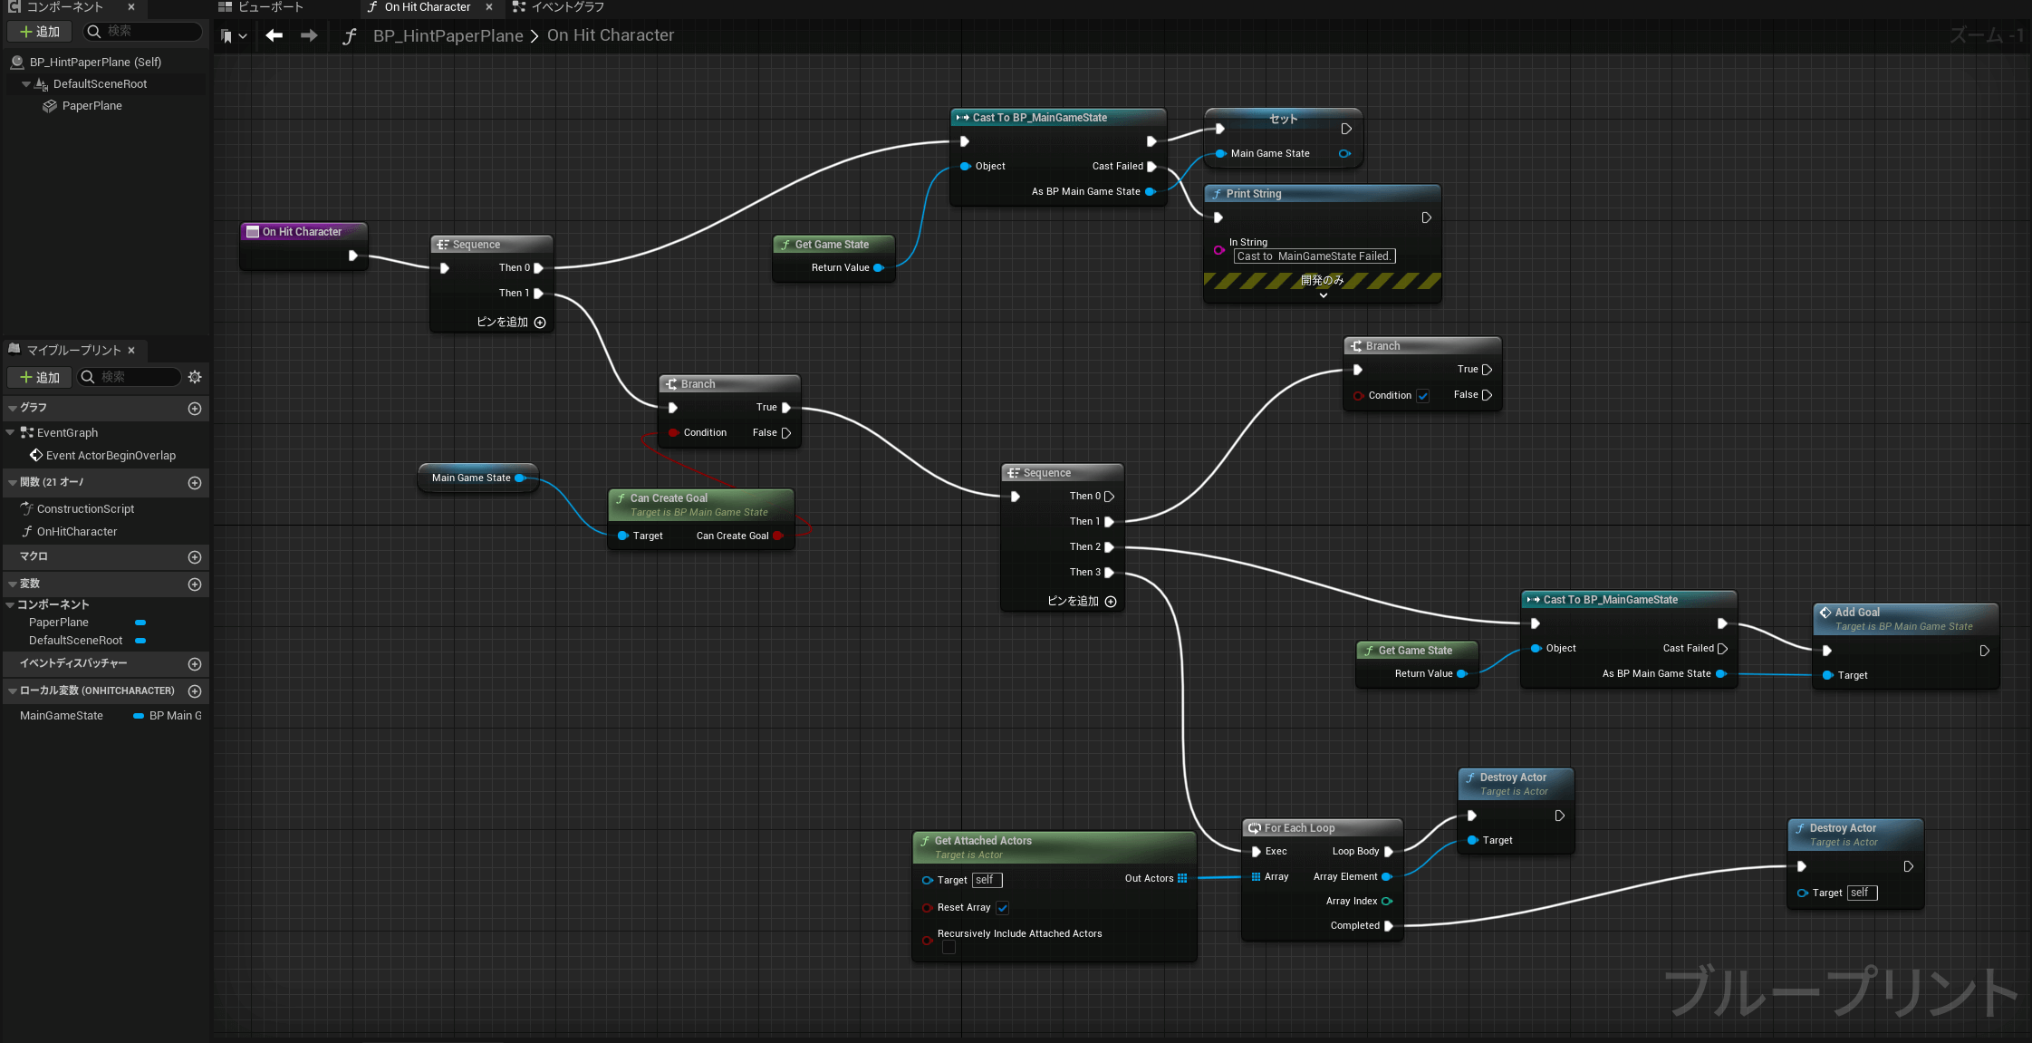Click the 追加 button in the Components panel
The image size is (2032, 1043).
(40, 32)
